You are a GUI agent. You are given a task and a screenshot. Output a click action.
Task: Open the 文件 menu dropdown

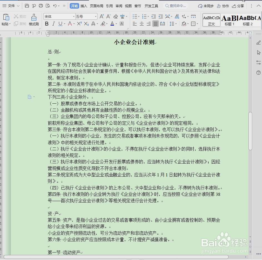pos(11,6)
